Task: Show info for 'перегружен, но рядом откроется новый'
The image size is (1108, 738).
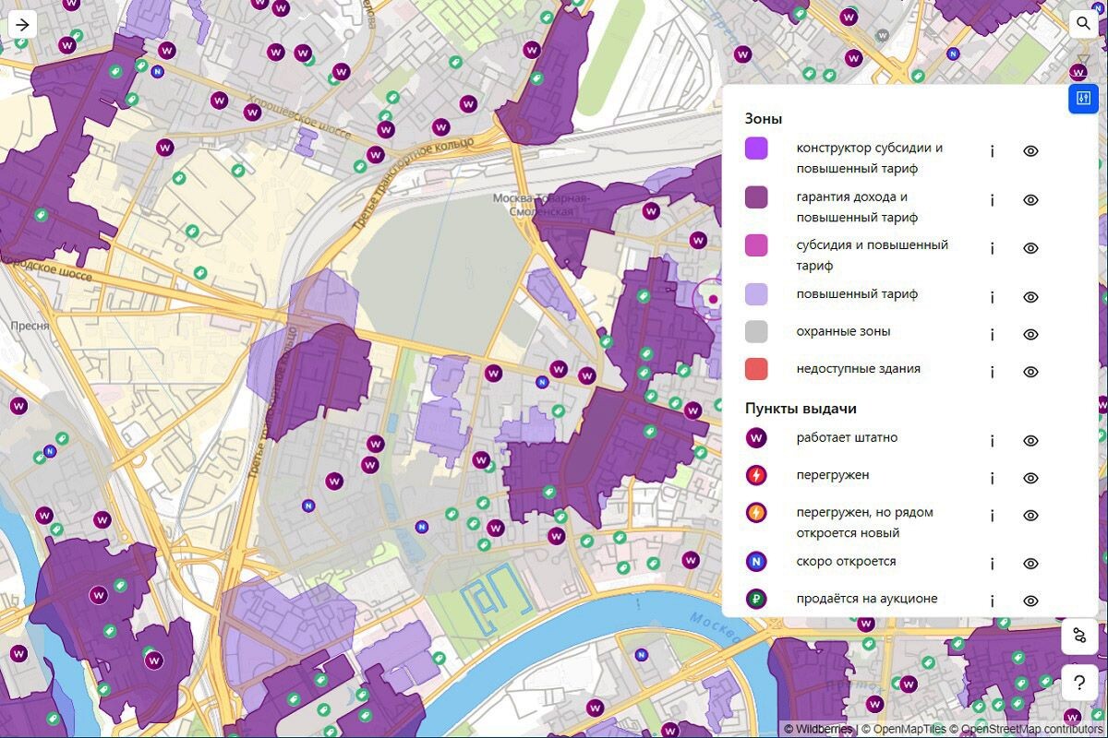Action: [992, 515]
